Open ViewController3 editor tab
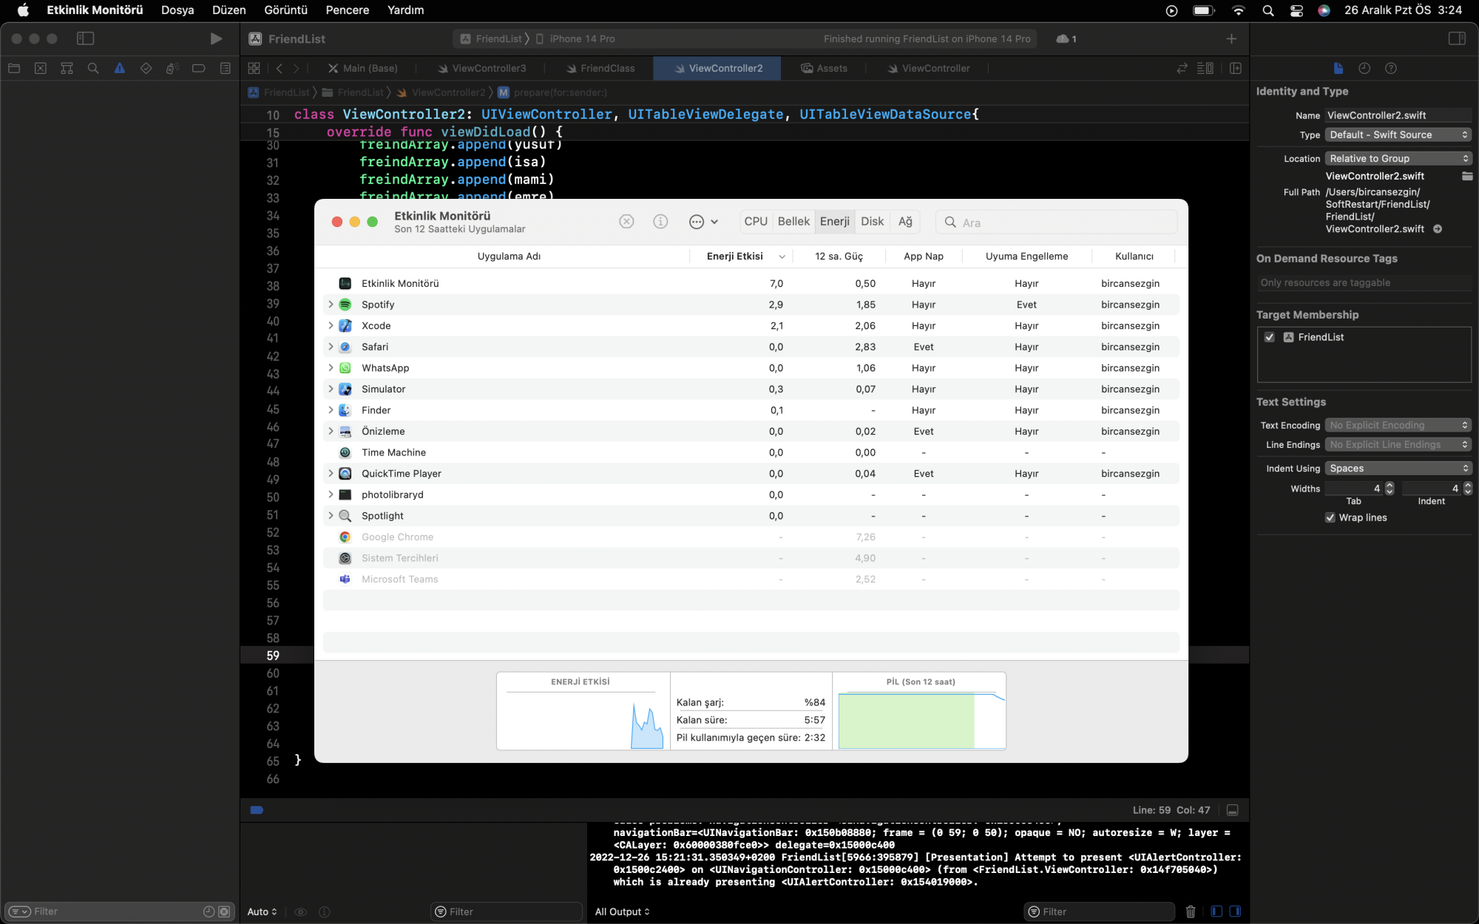Viewport: 1479px width, 924px height. pos(481,68)
